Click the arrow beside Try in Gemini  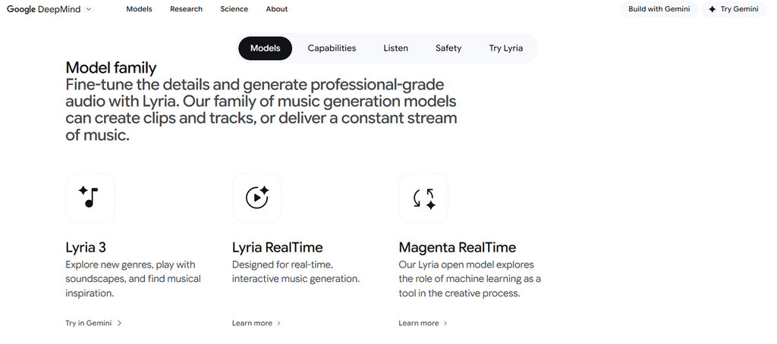pos(119,324)
